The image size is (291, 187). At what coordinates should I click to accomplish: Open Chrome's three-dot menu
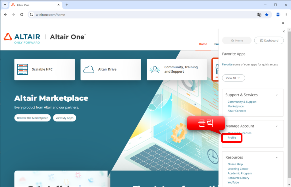[x=286, y=15]
